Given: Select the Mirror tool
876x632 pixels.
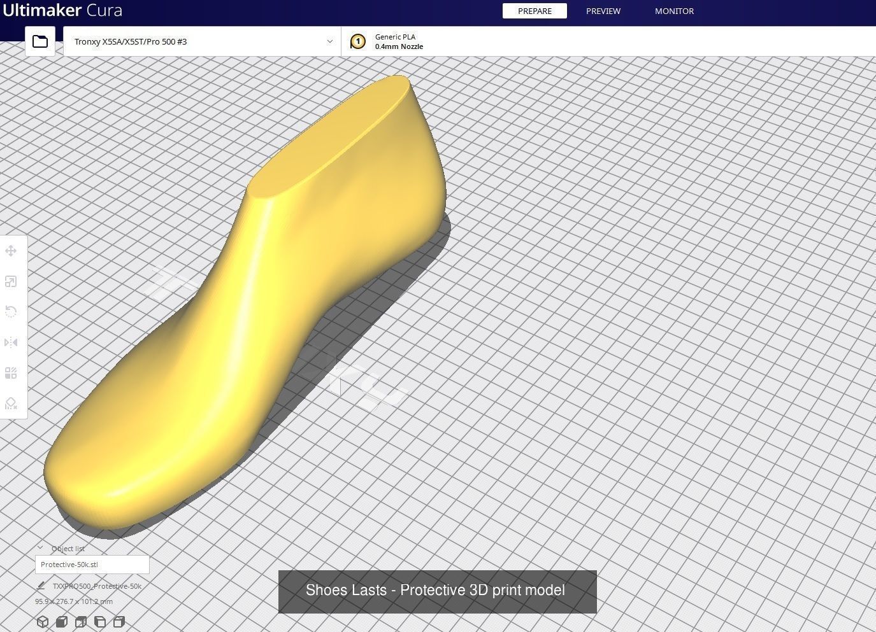Looking at the screenshot, I should (11, 342).
